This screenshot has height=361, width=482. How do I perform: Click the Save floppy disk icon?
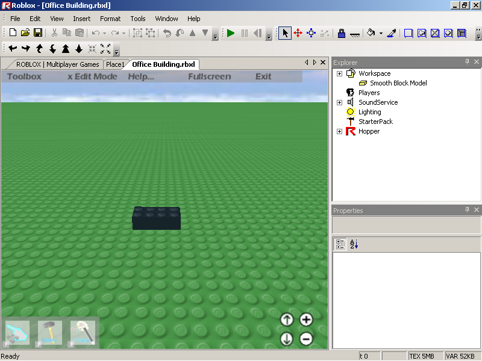37,33
